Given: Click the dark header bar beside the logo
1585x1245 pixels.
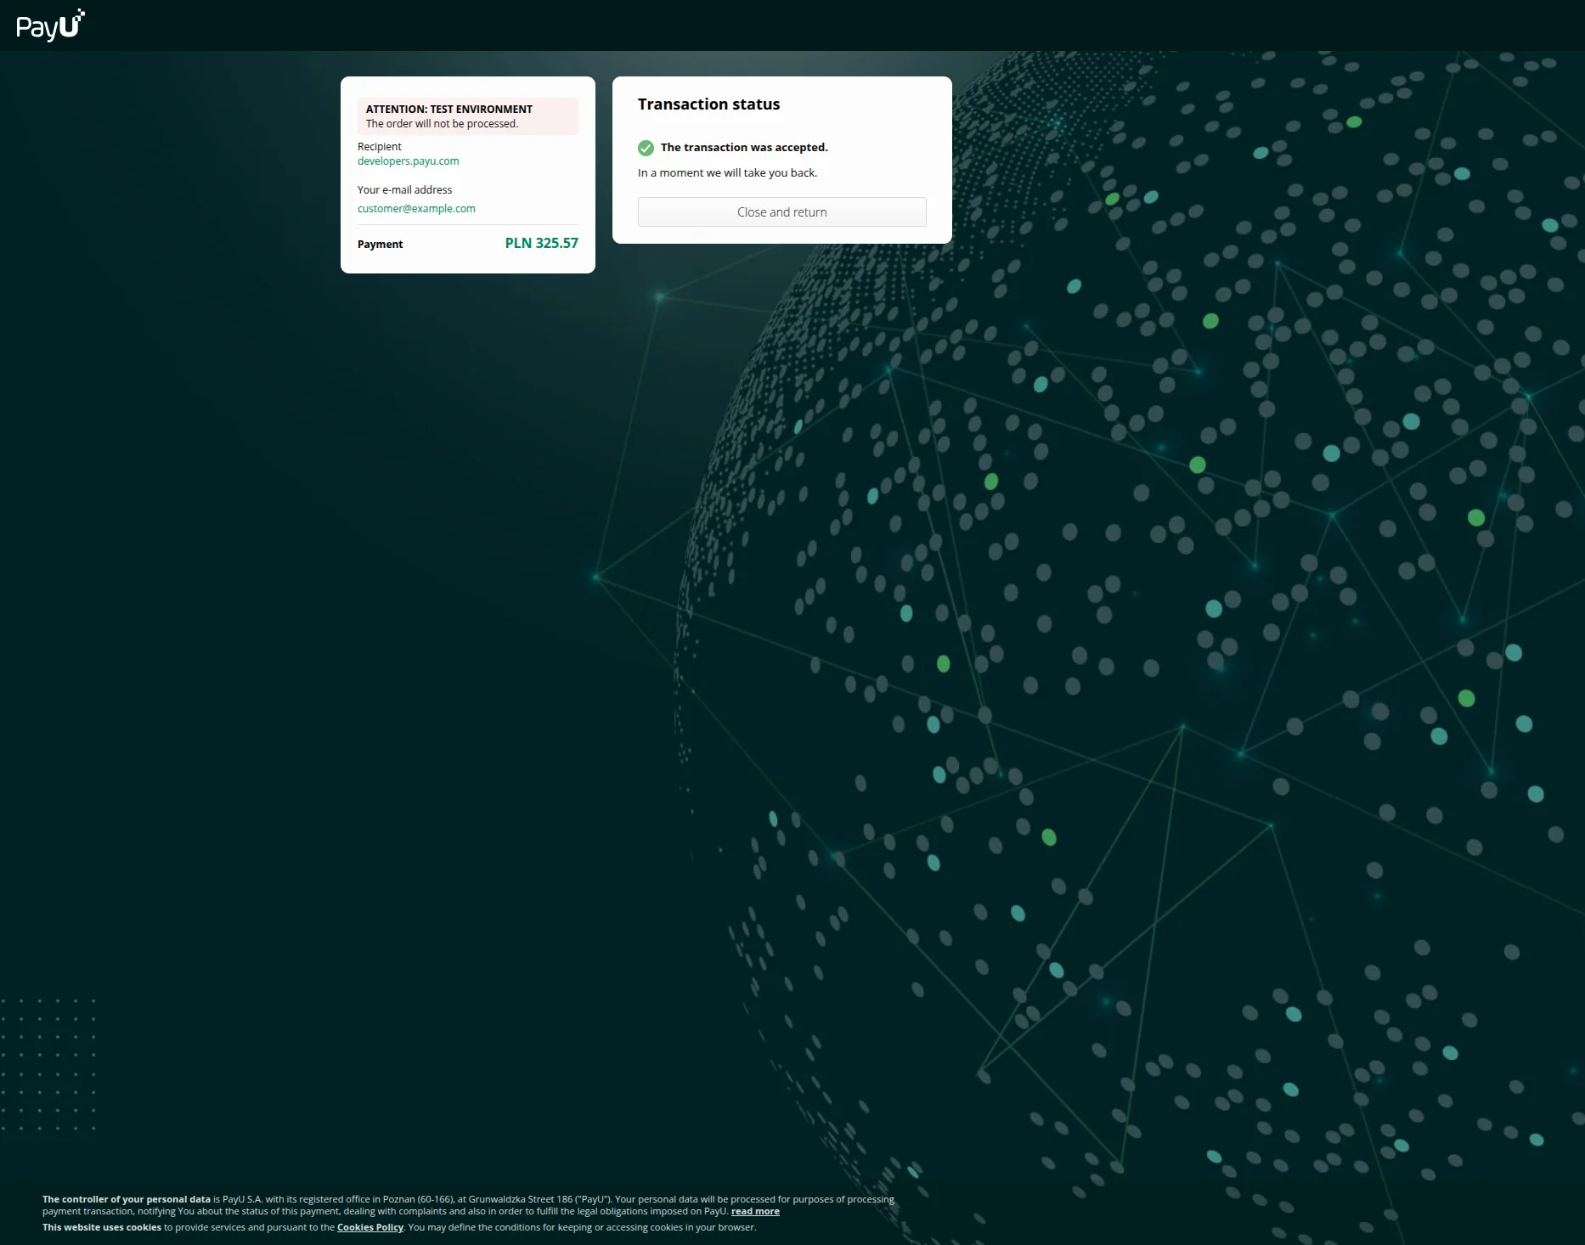Looking at the screenshot, I should pyautogui.click(x=764, y=25).
